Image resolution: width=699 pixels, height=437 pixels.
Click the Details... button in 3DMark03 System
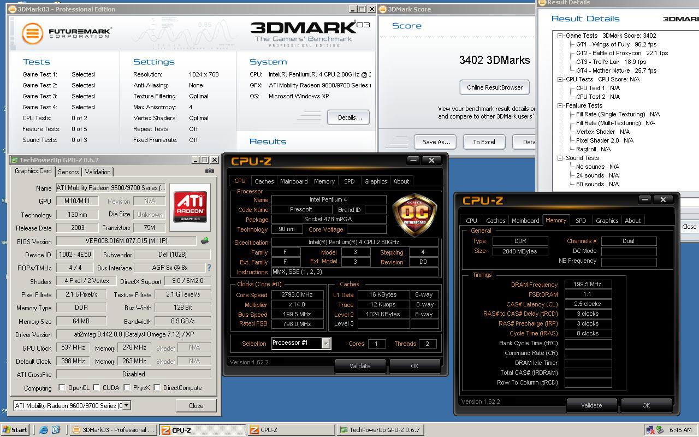348,117
